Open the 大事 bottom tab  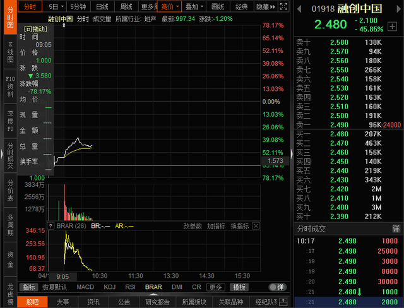pos(63,302)
